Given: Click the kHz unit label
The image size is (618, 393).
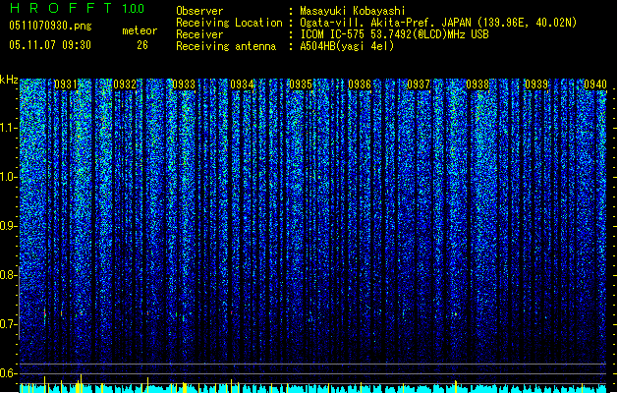Looking at the screenshot, I should coord(9,80).
